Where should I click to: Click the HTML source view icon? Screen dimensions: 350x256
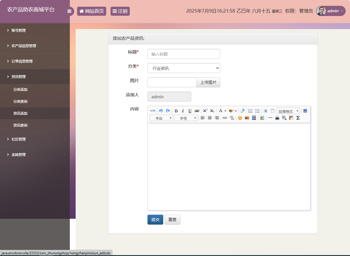click(x=153, y=111)
